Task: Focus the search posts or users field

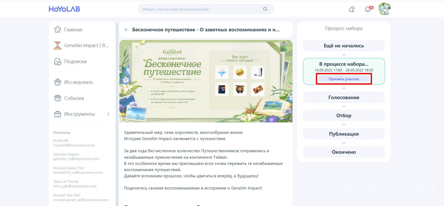Action: coord(199,9)
